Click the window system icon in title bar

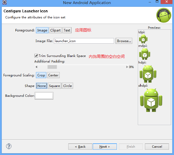(4, 3)
